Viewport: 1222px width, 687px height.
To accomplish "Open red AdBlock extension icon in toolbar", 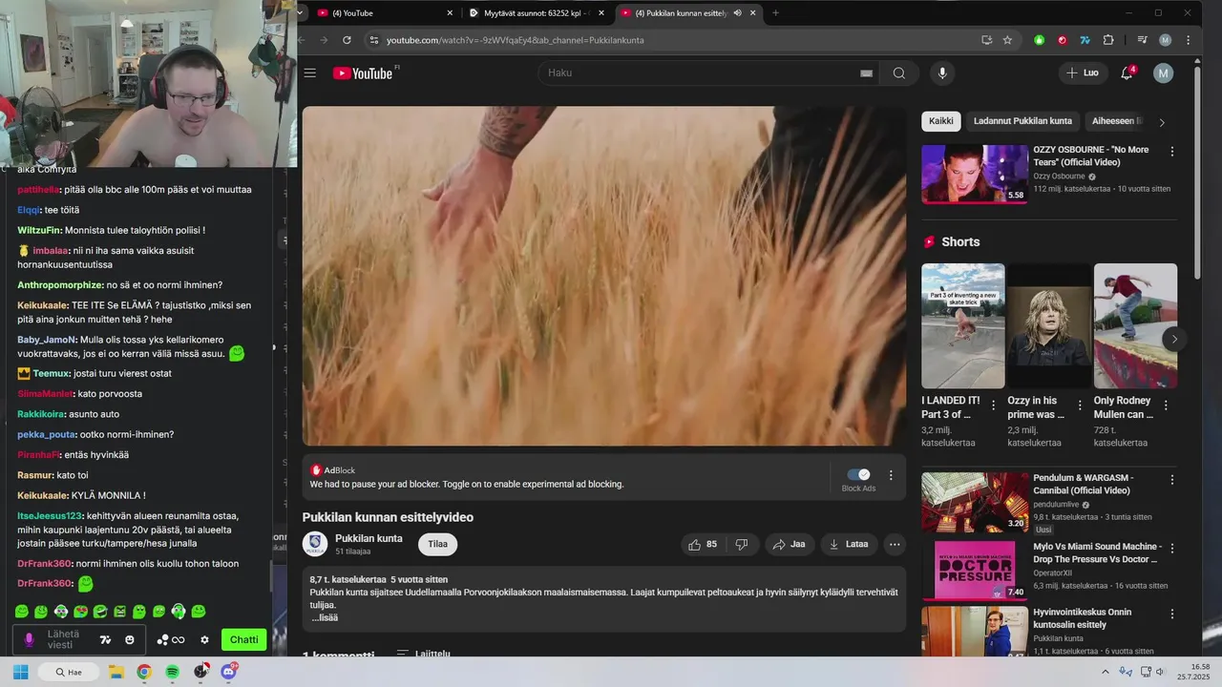I will (1063, 40).
